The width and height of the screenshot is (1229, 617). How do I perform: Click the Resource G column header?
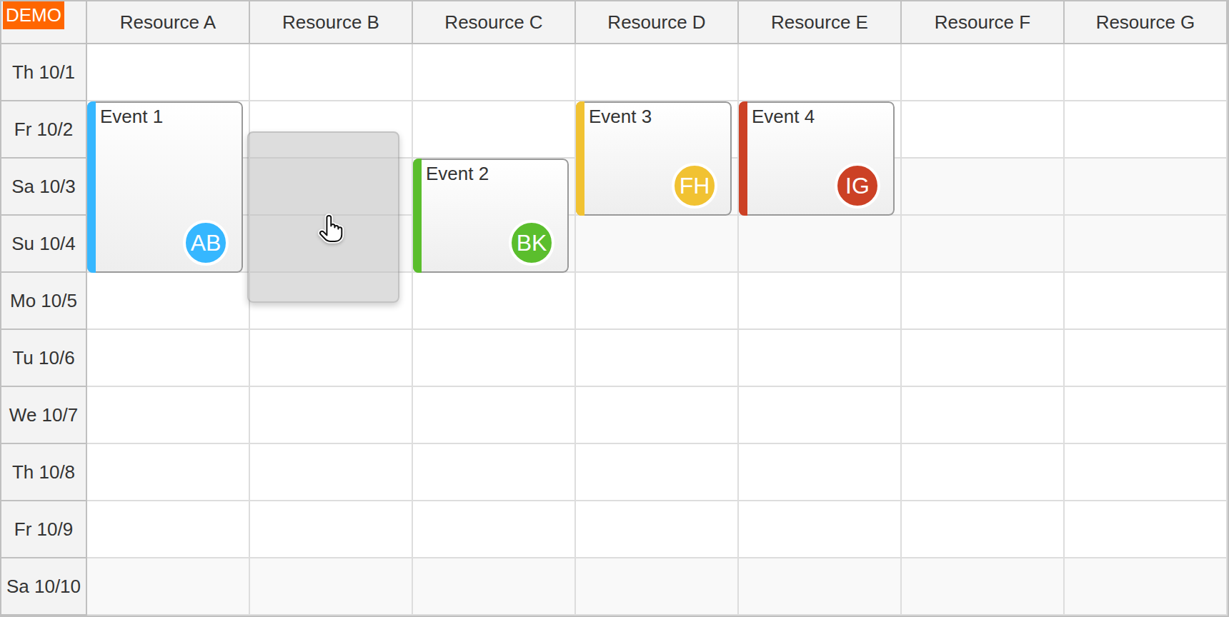pyautogui.click(x=1145, y=22)
